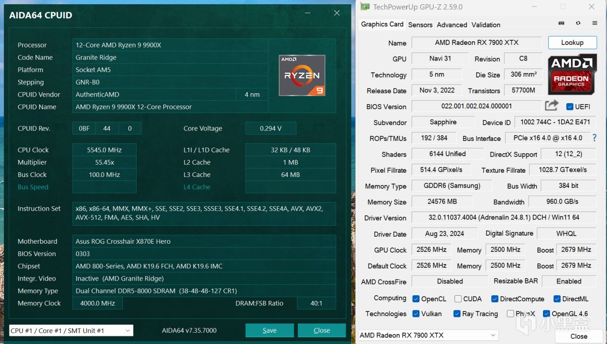
Task: Click the Multiplier value 55.45x
Action: click(104, 162)
